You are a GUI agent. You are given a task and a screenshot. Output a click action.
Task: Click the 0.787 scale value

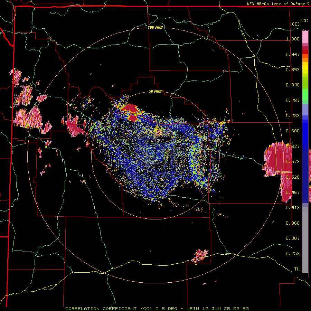tap(293, 100)
